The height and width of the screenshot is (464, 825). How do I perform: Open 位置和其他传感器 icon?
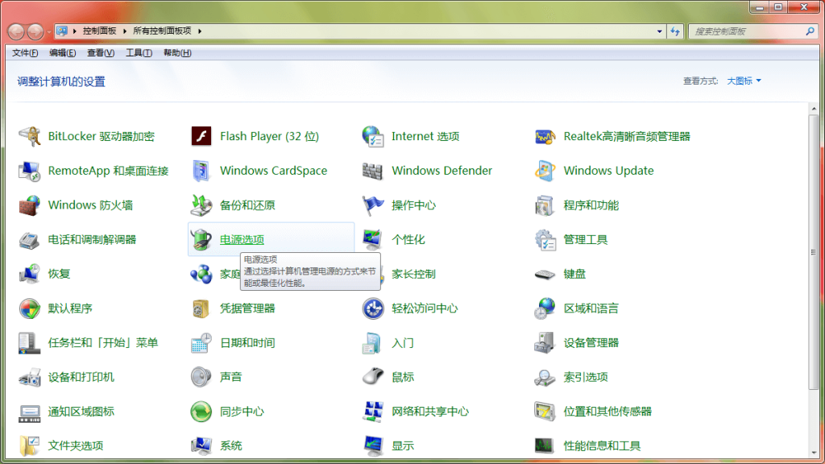click(545, 412)
